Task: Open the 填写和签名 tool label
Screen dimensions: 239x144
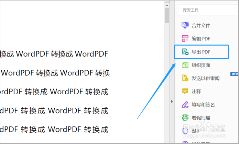Action: 203,105
